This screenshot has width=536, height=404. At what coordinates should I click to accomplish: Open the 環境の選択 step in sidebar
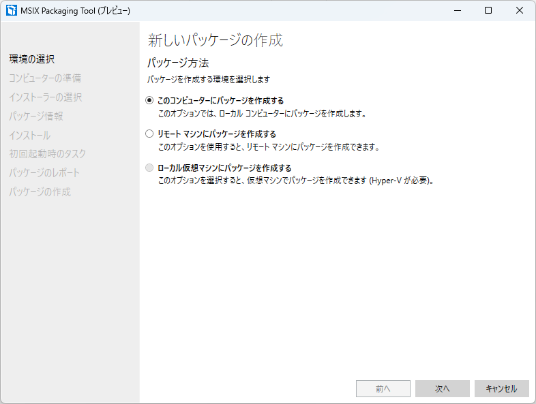(x=31, y=59)
